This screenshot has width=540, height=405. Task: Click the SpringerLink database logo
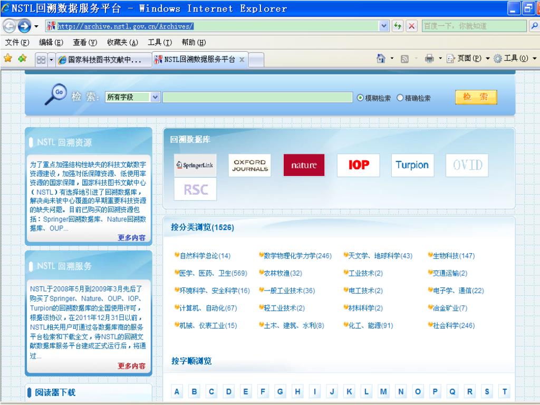pos(195,165)
